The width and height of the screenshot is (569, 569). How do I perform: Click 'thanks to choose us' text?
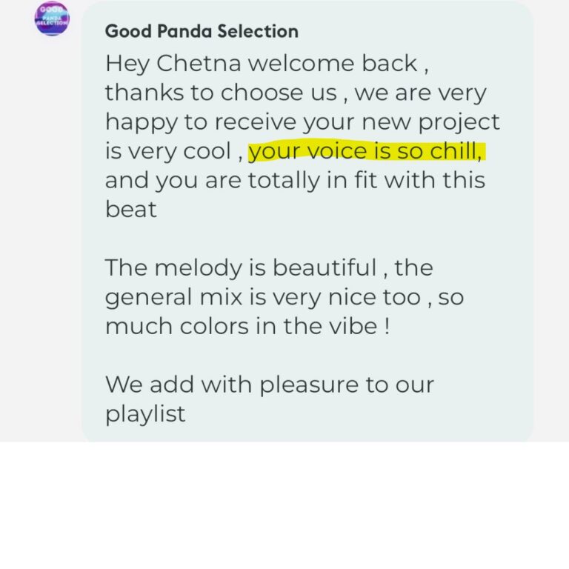pos(221,93)
